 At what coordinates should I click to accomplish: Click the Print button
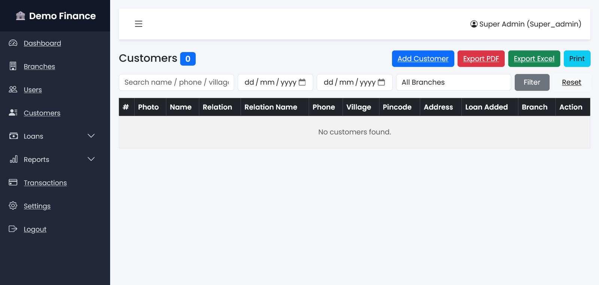tap(577, 59)
